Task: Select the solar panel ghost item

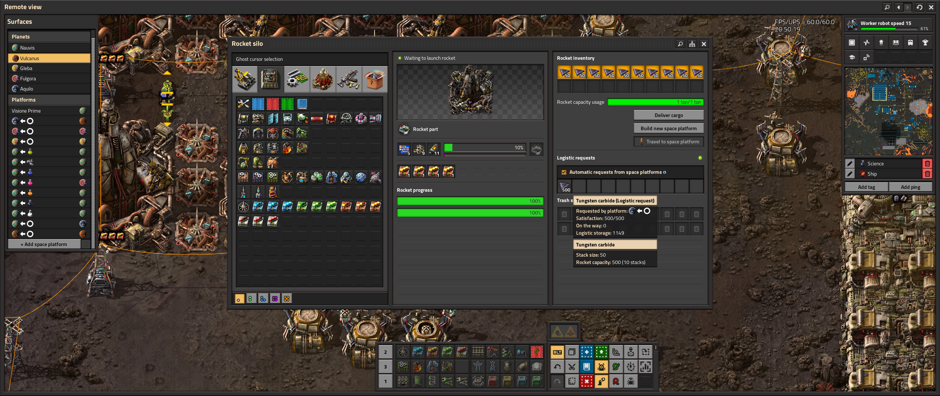Action: tap(272, 119)
